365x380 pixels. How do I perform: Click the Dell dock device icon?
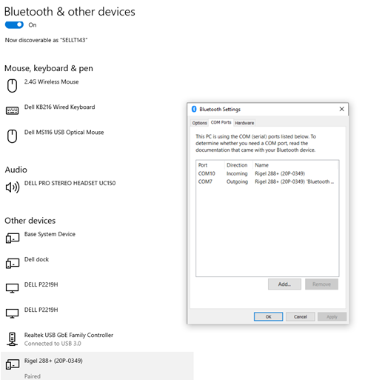pyautogui.click(x=13, y=264)
